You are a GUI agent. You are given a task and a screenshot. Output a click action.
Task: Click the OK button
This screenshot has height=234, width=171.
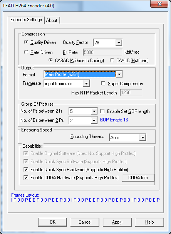52,222
